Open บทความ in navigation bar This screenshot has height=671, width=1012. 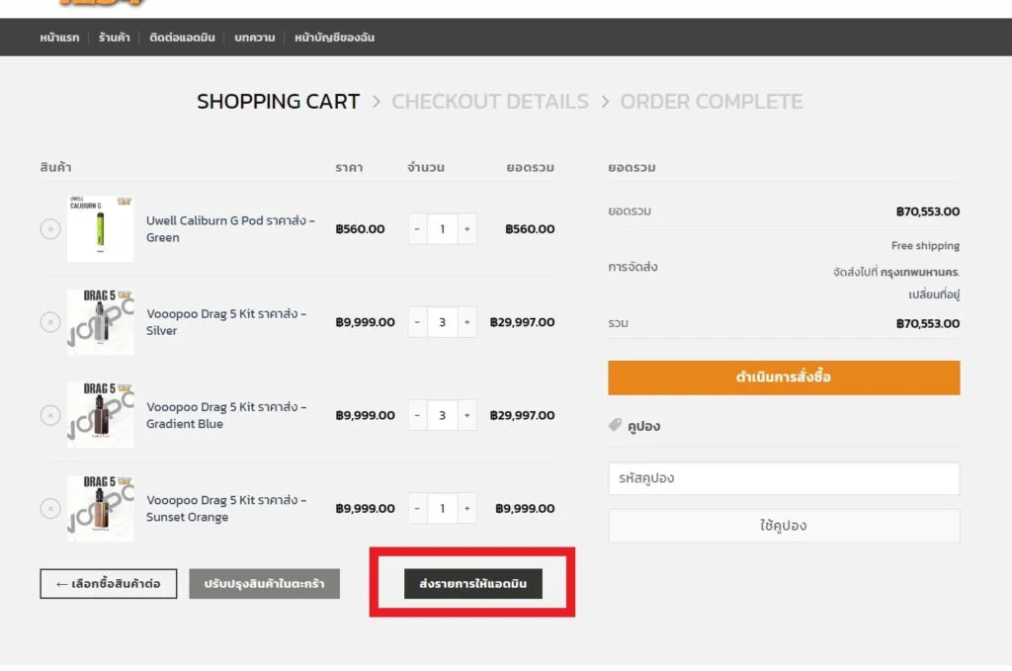pos(255,38)
